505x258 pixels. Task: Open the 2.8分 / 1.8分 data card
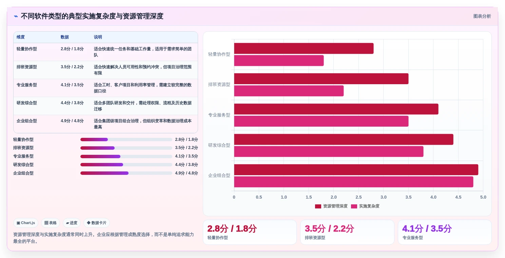(250, 232)
